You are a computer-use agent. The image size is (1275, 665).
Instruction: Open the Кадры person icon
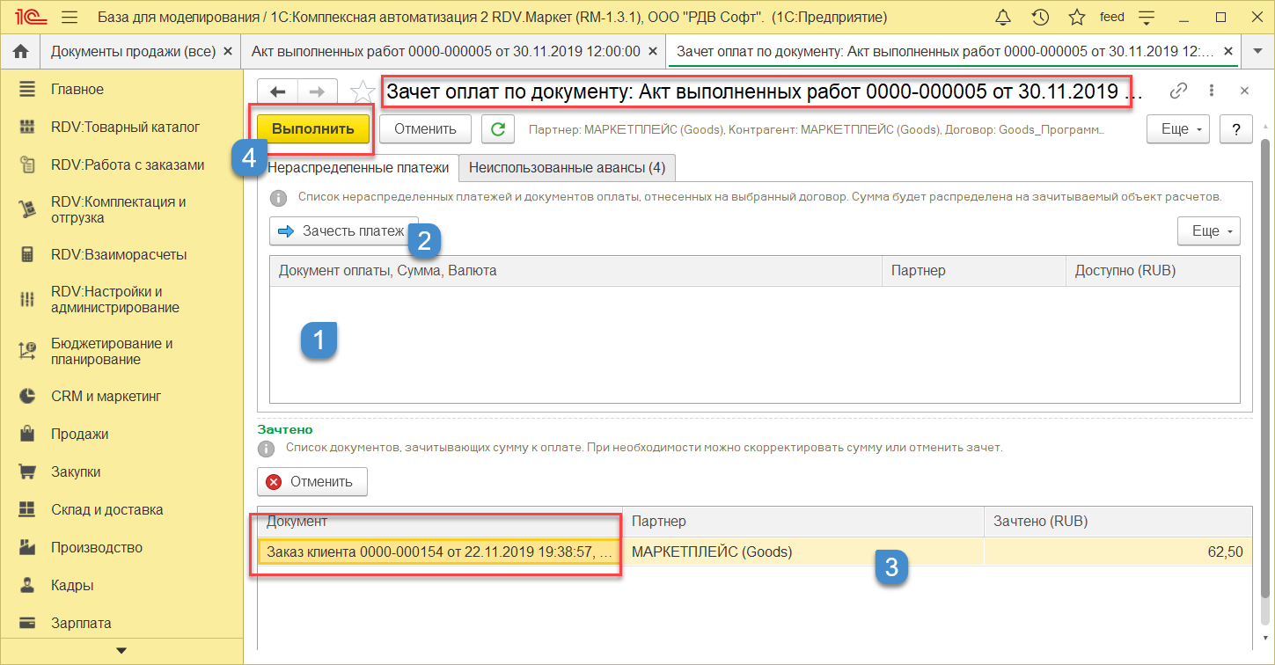[x=27, y=585]
